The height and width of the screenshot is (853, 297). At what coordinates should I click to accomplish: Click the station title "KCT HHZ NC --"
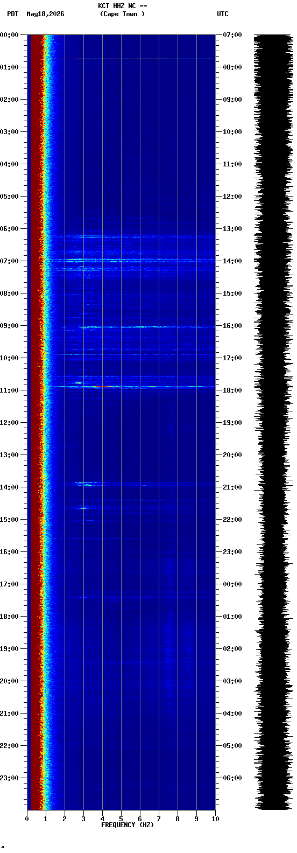point(122,6)
